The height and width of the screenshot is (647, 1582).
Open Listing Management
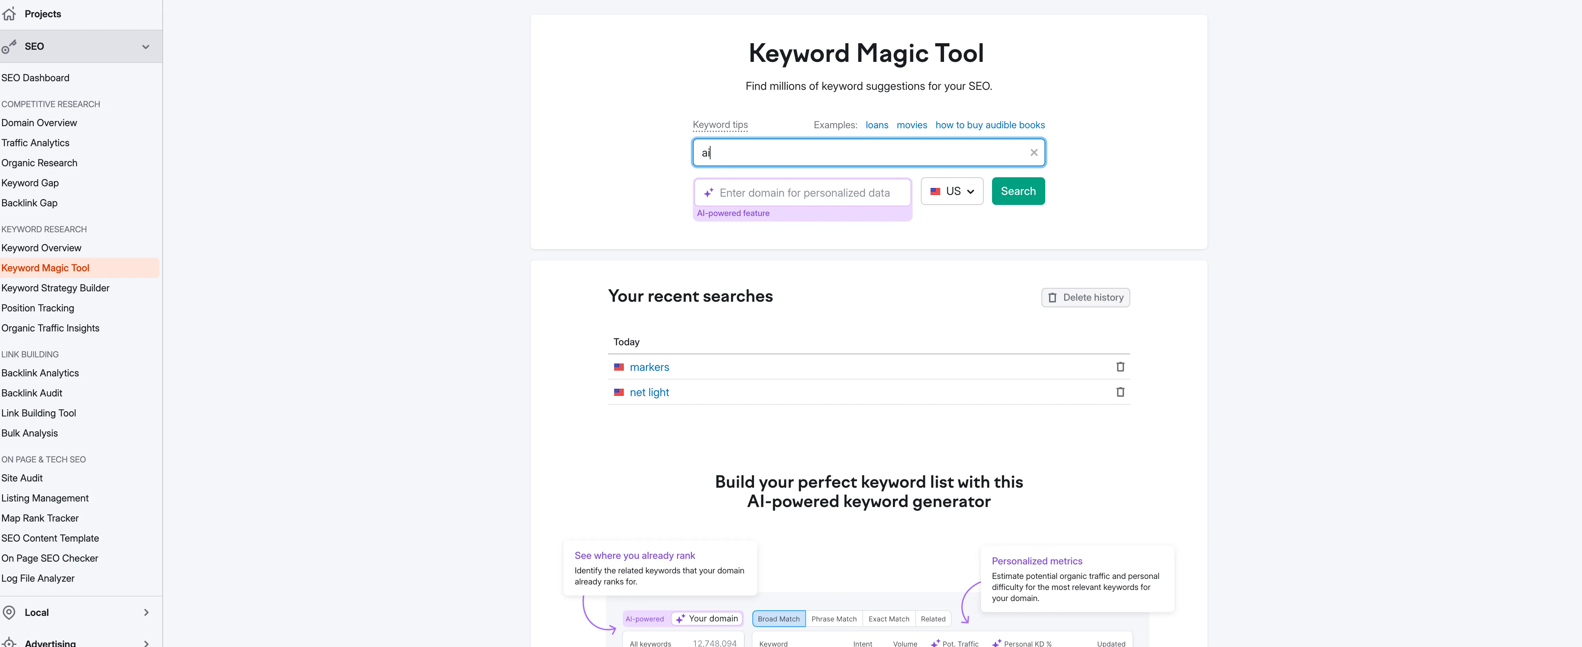45,498
